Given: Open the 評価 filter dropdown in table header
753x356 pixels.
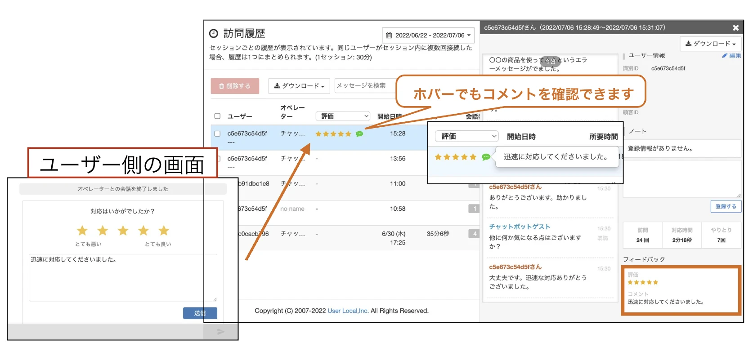Looking at the screenshot, I should click(x=343, y=116).
